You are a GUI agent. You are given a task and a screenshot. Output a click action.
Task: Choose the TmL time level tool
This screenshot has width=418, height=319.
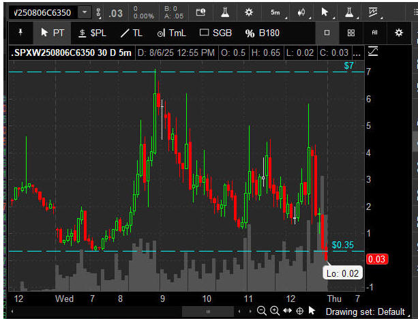(170, 33)
